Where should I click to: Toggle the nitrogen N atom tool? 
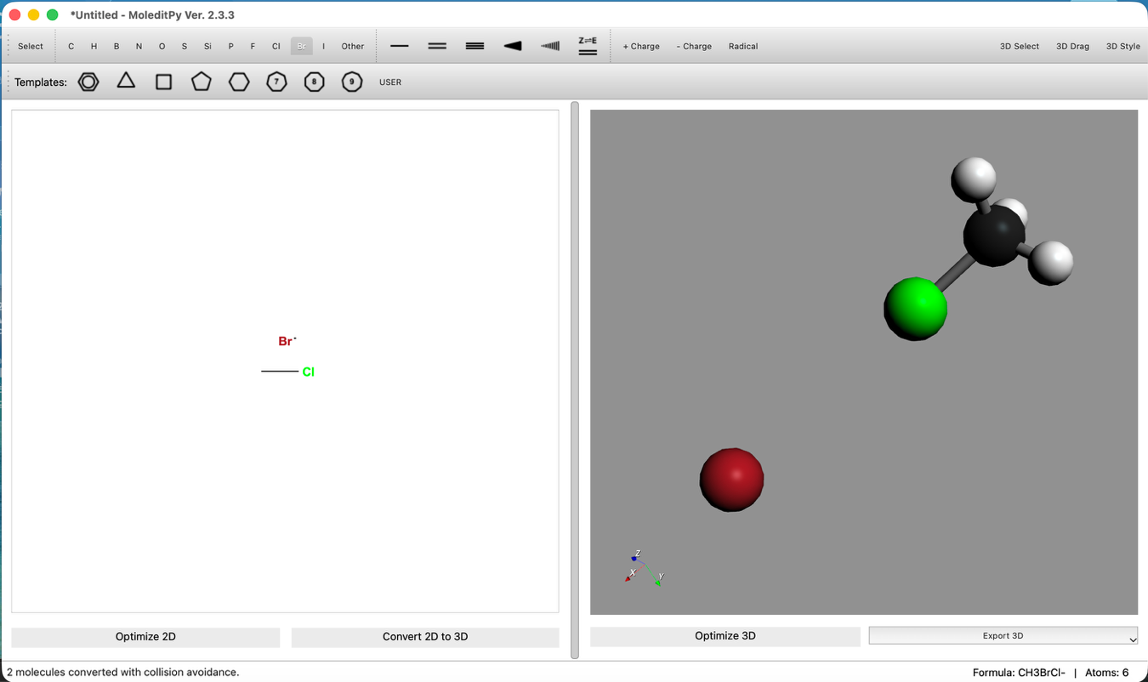[x=139, y=46]
